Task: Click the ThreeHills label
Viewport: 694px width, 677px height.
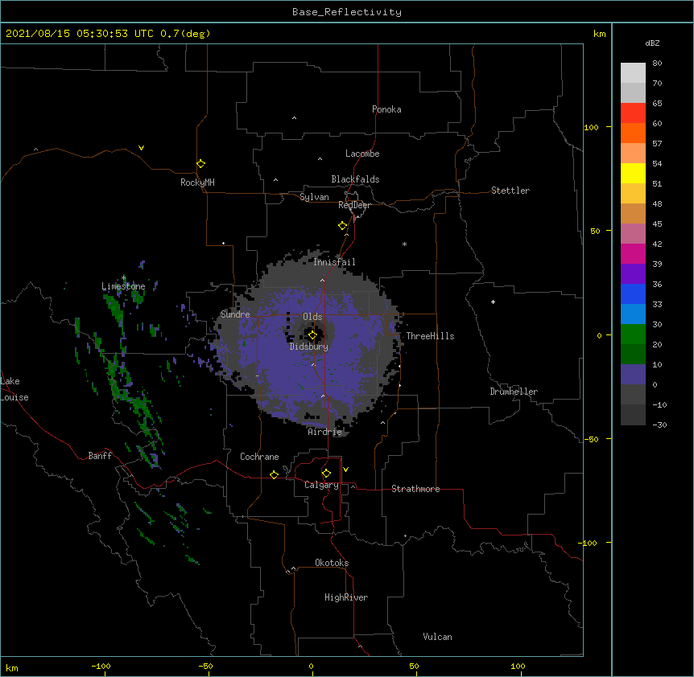Action: [430, 336]
